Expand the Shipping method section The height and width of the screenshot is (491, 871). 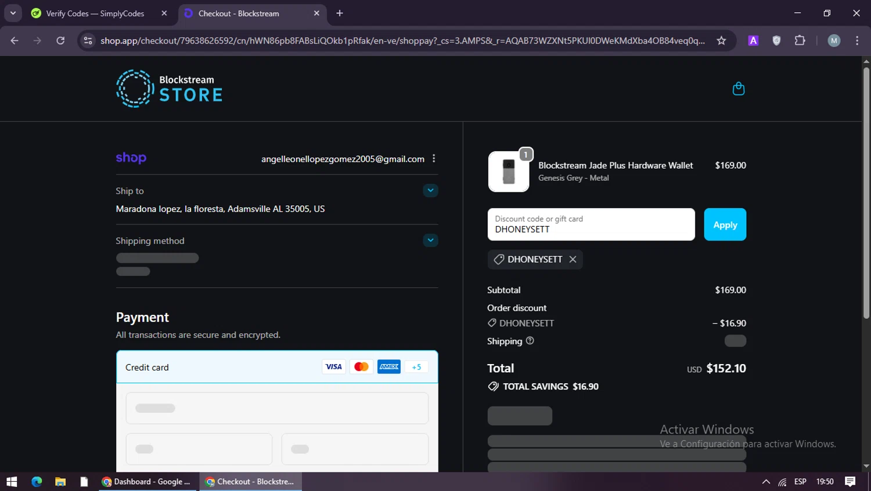[430, 240]
